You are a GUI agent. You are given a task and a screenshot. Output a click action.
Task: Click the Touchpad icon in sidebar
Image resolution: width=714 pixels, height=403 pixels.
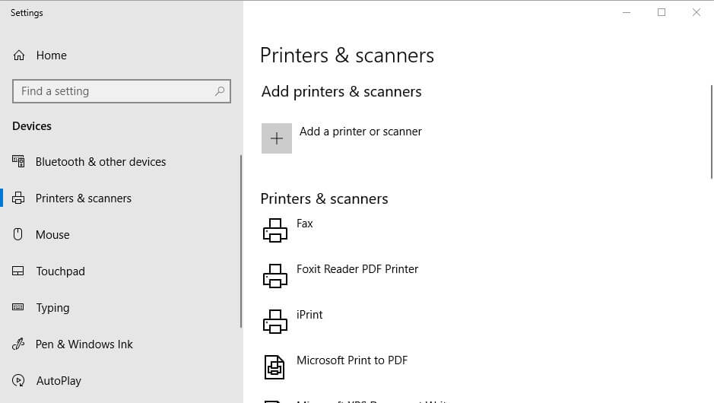tap(17, 271)
